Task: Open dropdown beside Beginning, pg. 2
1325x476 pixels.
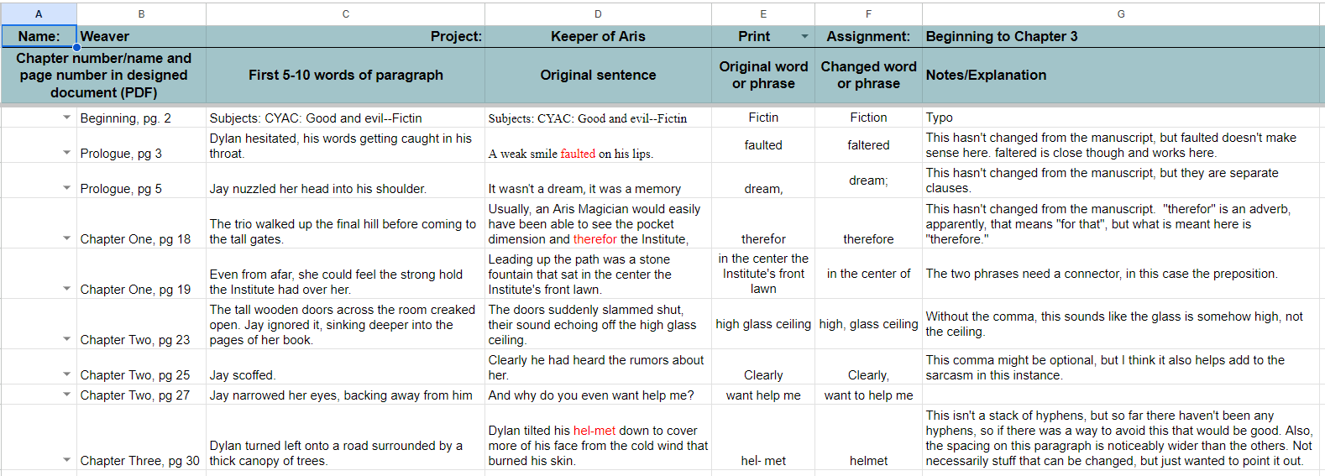Action: coord(67,118)
